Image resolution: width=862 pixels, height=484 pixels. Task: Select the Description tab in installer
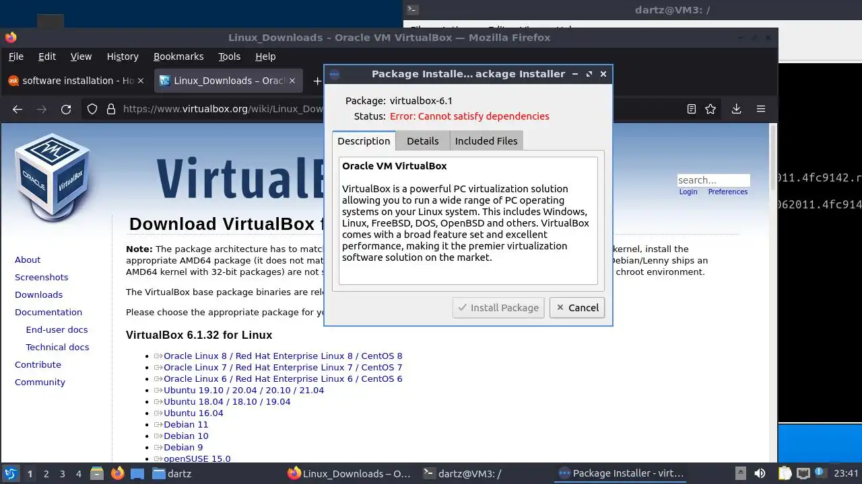pyautogui.click(x=364, y=140)
